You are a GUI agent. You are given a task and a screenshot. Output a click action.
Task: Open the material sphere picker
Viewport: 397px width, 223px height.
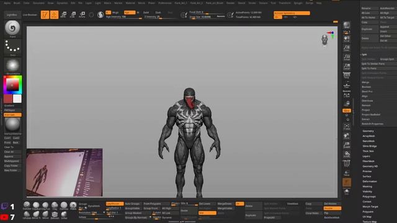(12, 125)
